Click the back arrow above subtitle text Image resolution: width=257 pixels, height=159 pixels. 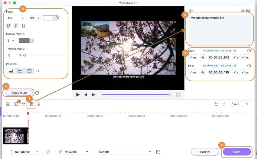(x=191, y=11)
